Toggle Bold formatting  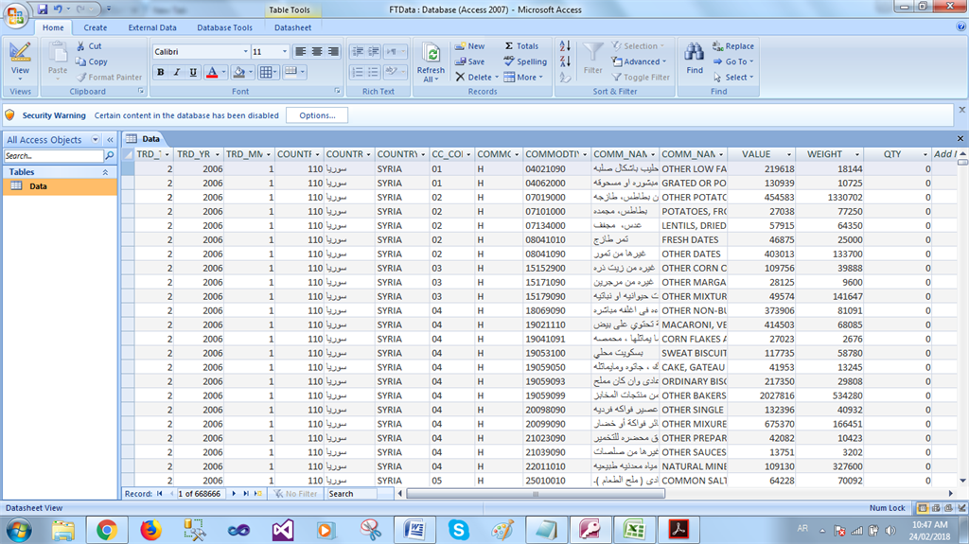tap(161, 72)
